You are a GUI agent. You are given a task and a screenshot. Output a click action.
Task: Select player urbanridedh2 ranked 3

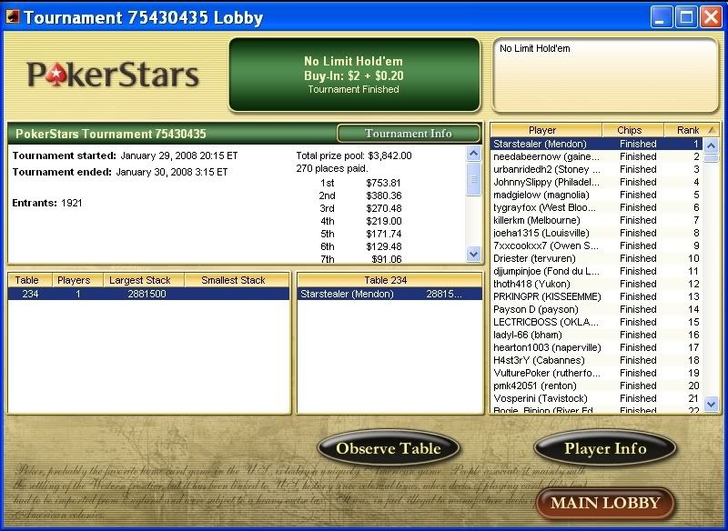[597, 169]
